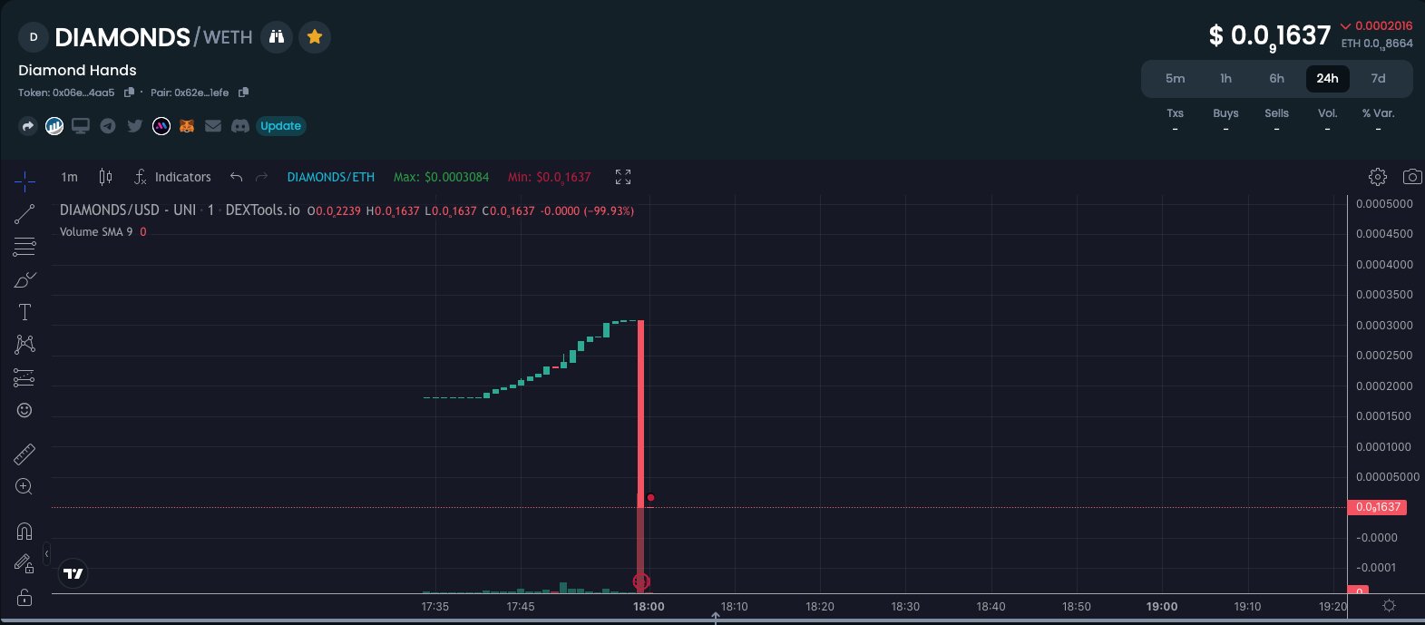Copy the pair address 0x62e...1efe
1425x625 pixels.
(x=243, y=93)
